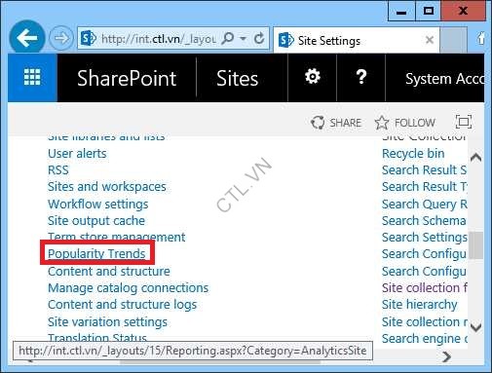Open Search Query R… link
Viewport: 492px width, 373px height.
tap(425, 205)
